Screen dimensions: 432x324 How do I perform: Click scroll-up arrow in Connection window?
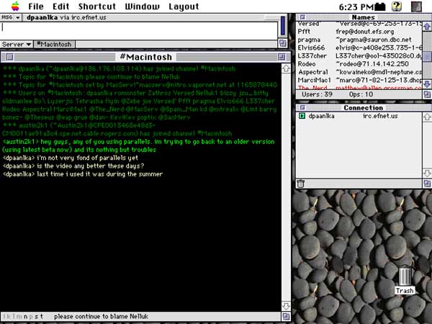coord(427,117)
